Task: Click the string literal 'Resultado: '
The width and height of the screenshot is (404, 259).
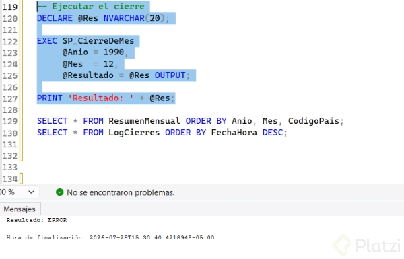Action: [x=101, y=98]
